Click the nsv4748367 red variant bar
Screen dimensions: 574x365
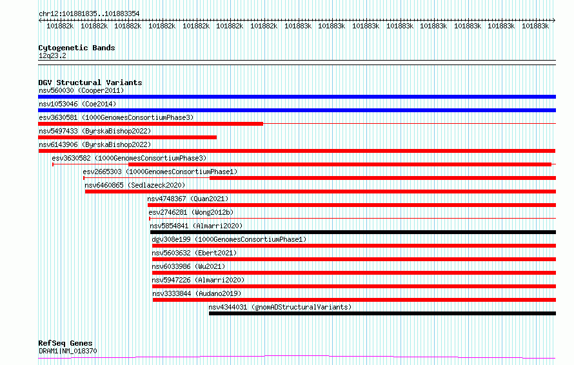[x=351, y=205]
